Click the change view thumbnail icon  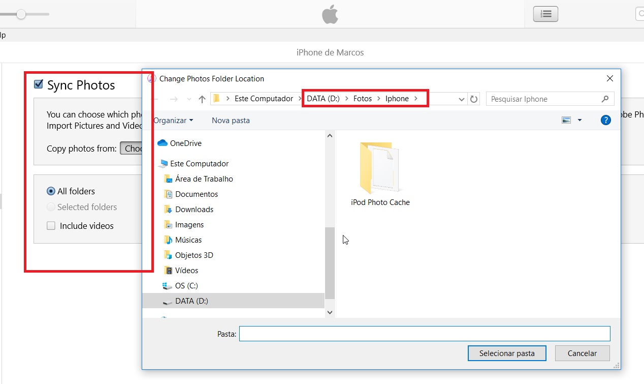(x=565, y=120)
